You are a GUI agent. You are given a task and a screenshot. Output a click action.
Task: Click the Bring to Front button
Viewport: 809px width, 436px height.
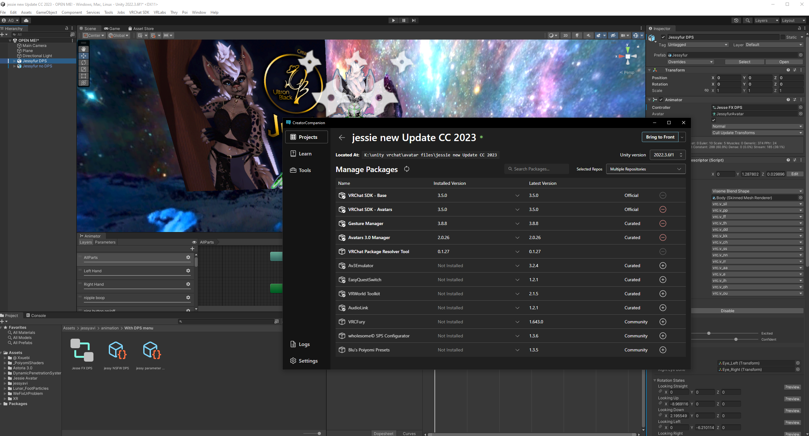[x=660, y=137]
